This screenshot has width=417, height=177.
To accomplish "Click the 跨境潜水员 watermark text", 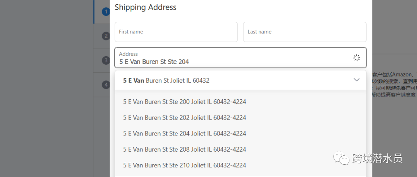I will click(x=377, y=158).
